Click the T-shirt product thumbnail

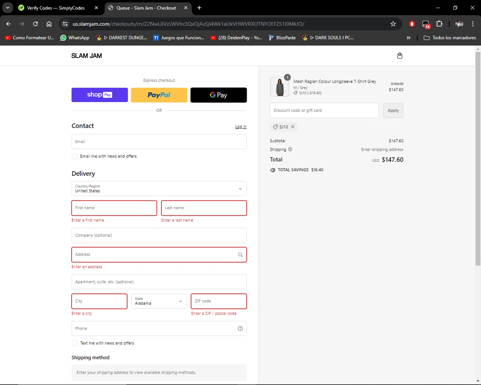click(x=280, y=87)
